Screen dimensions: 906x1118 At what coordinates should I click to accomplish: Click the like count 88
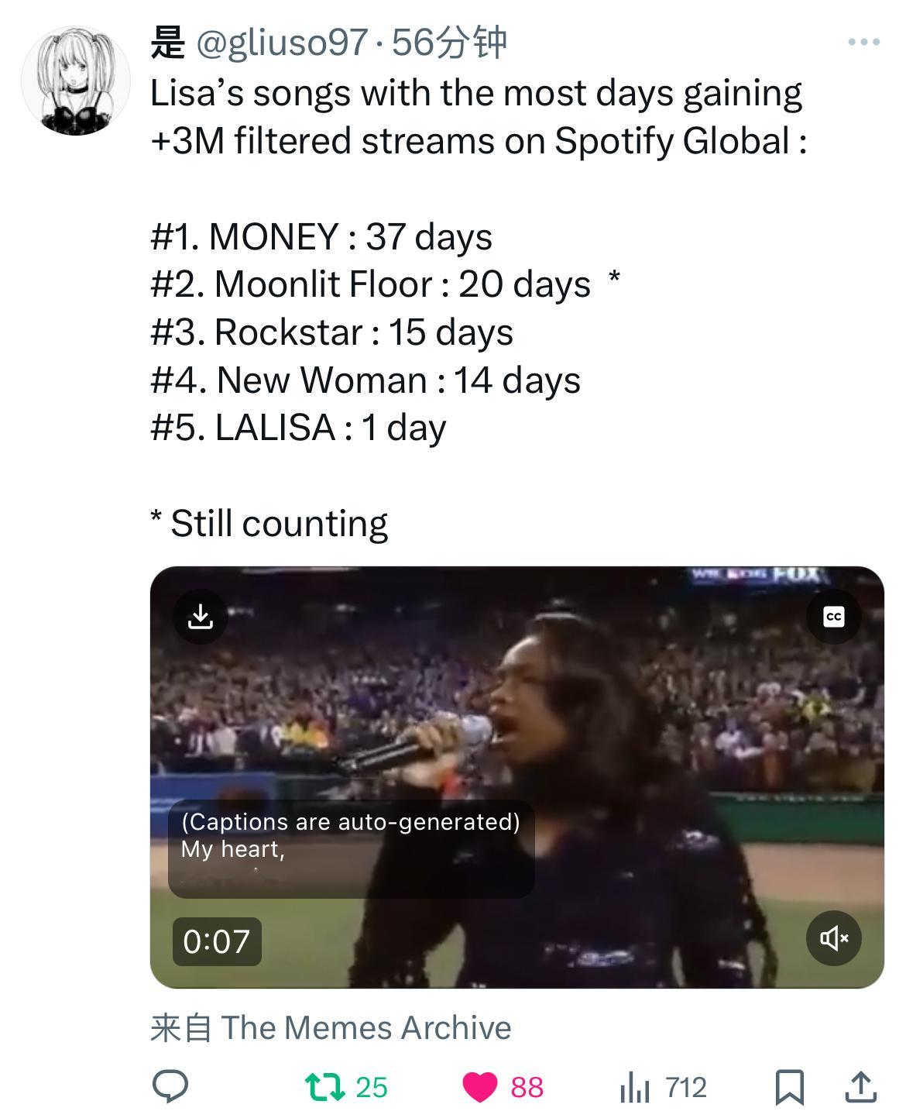click(527, 1087)
